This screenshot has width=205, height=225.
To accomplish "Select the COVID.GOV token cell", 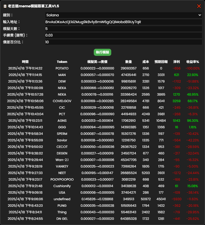I will [x=62, y=101].
